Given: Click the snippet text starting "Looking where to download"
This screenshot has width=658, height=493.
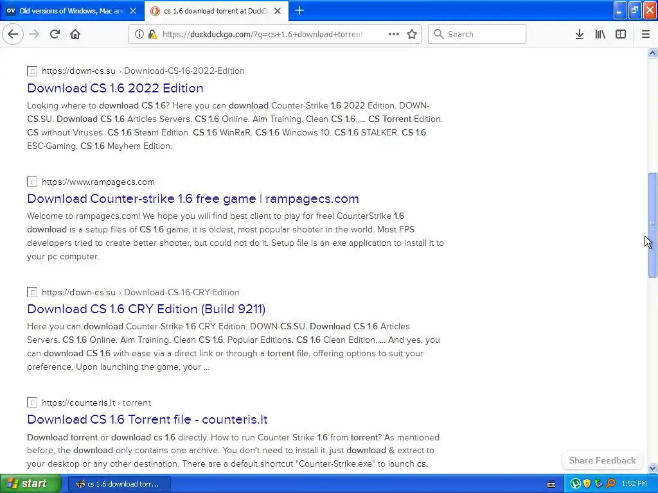Looking at the screenshot, I should tap(235, 126).
